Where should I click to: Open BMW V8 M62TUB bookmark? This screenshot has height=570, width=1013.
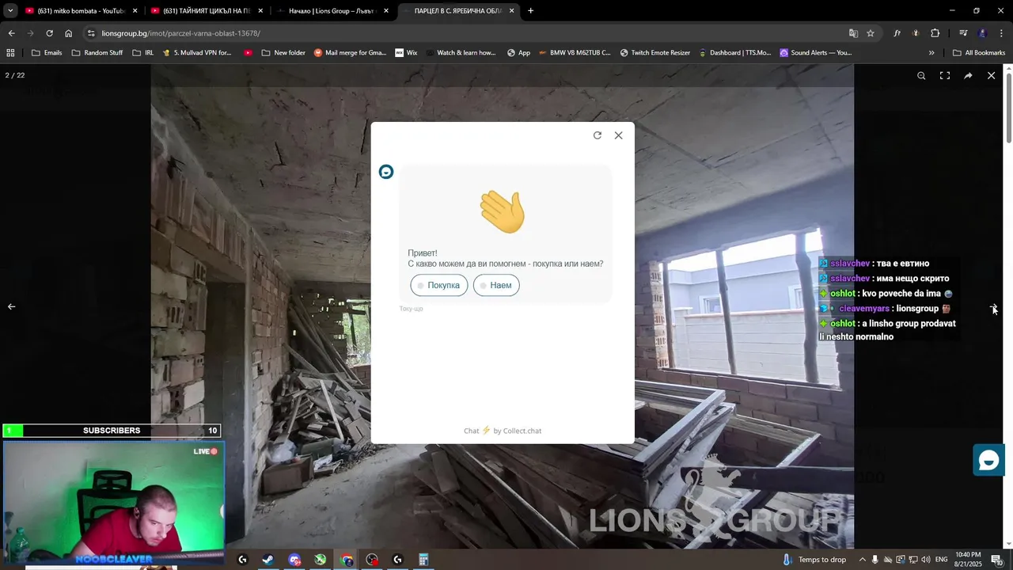click(x=574, y=53)
